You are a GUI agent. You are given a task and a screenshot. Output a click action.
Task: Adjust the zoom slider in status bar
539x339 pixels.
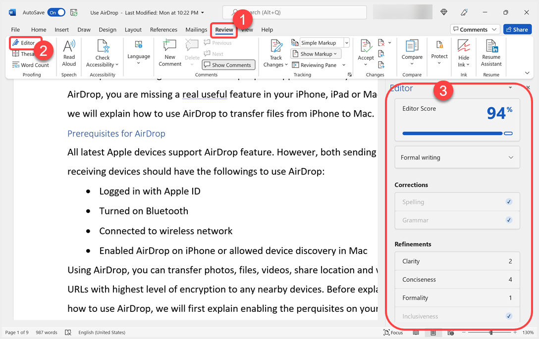click(x=490, y=333)
